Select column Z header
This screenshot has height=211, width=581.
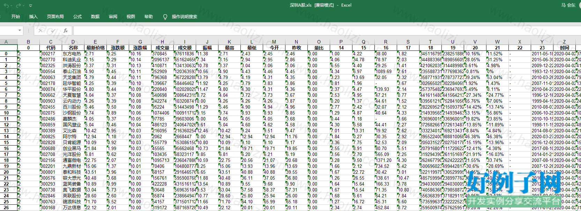coord(564,42)
